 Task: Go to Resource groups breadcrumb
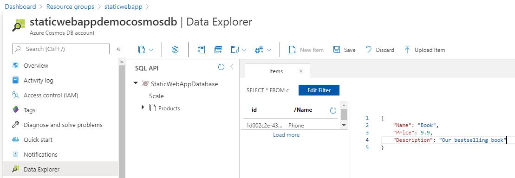70,6
